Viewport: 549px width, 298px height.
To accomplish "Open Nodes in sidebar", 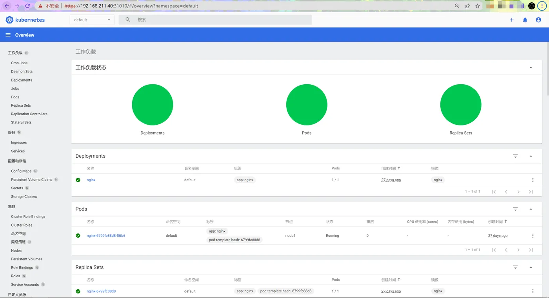I will 16,251.
